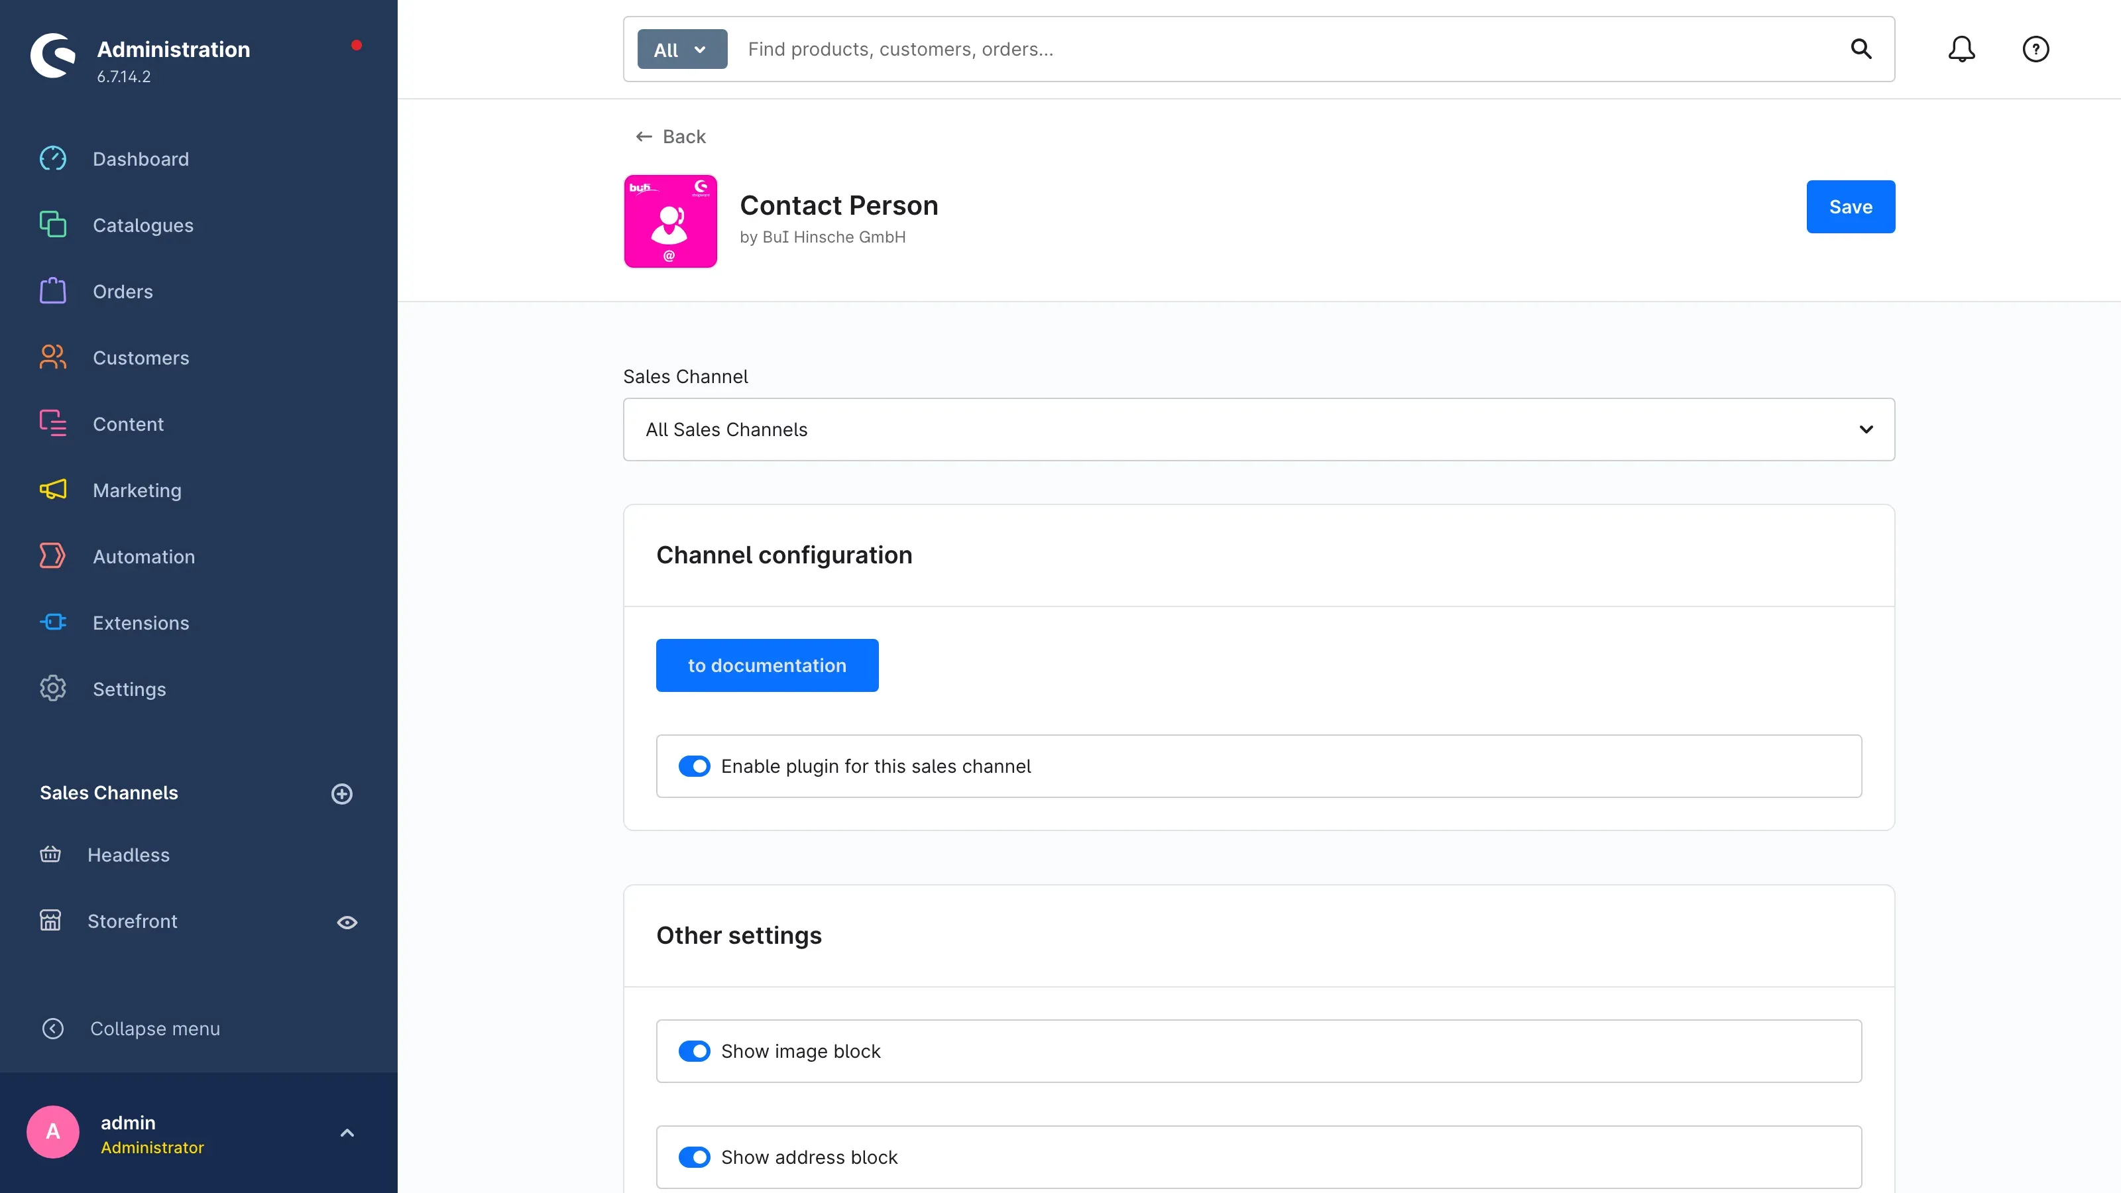
Task: Open the Marketing menu item
Action: [137, 490]
